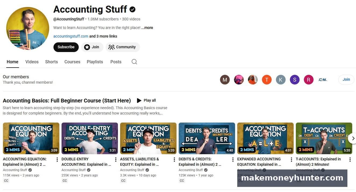Switch to the Courses tab
This screenshot has width=356, height=192.
click(72, 62)
